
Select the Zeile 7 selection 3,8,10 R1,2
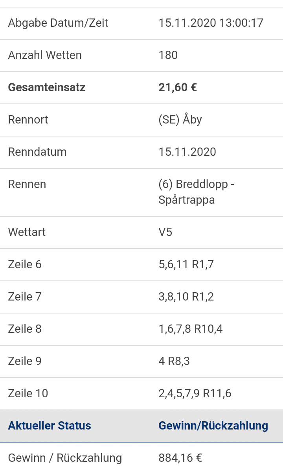186,297
